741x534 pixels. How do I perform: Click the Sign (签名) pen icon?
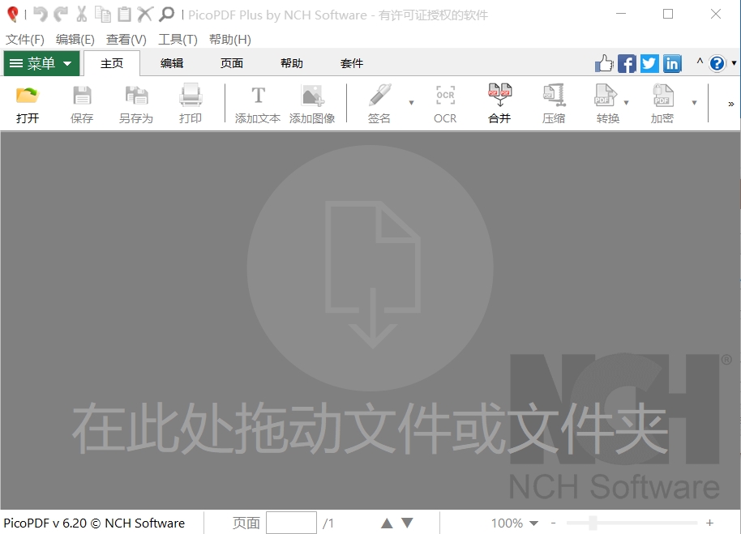pos(379,95)
